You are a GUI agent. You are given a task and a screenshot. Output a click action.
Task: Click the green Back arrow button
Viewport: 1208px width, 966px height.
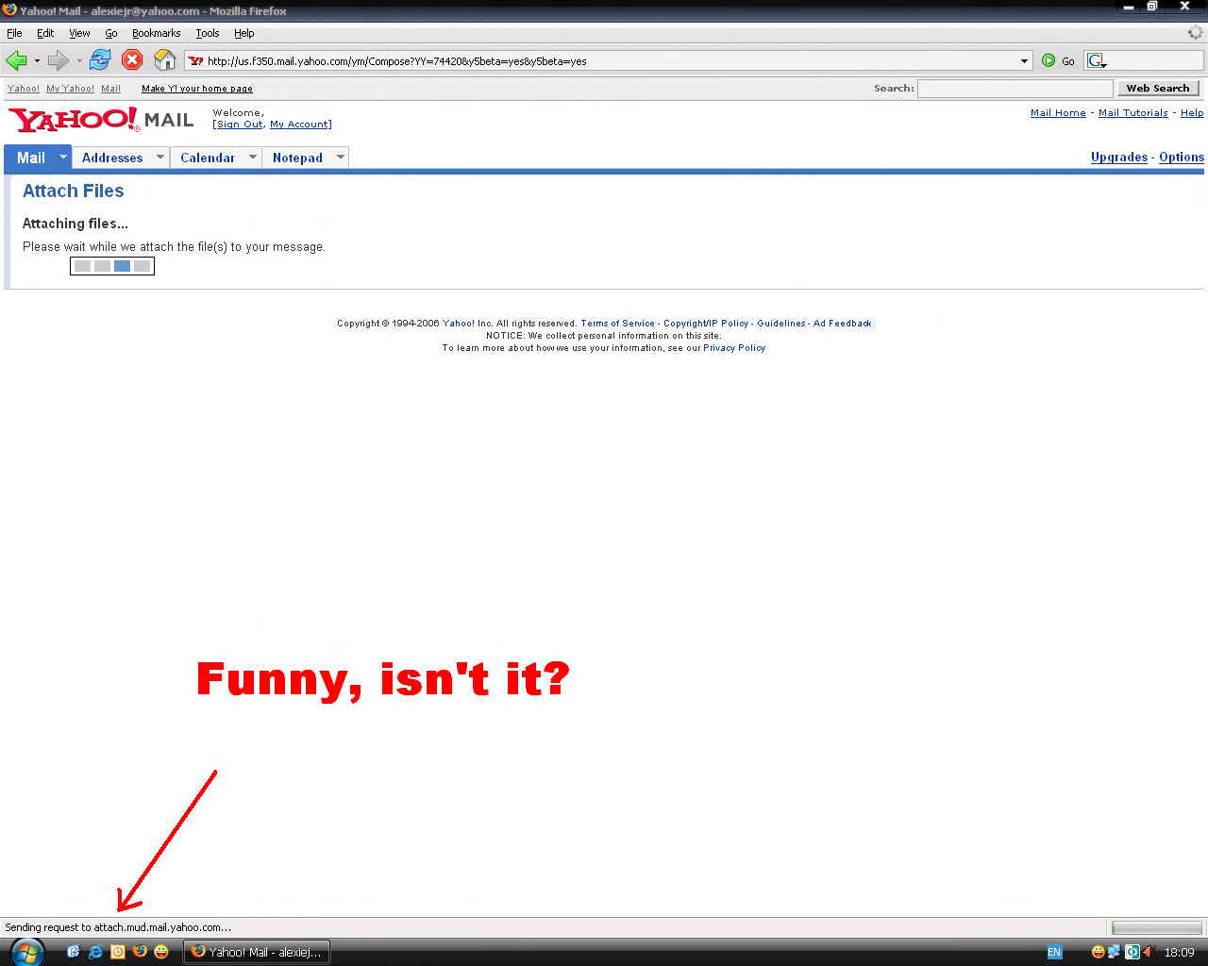point(16,60)
